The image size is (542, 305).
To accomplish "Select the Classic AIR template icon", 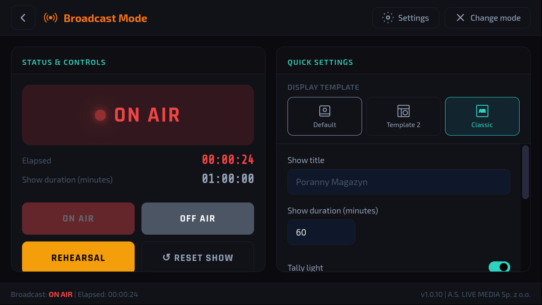I will click(482, 111).
